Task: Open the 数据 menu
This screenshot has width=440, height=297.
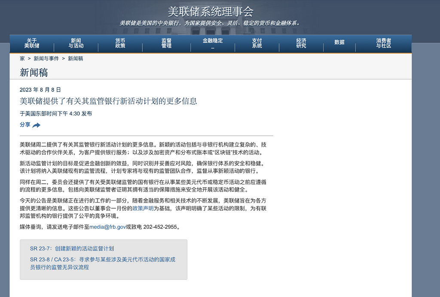Action: click(x=339, y=42)
